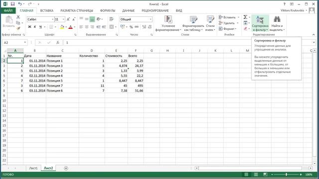The height and width of the screenshot is (179, 319).
Task: Switch to the РЕЦЕНЗИРОВАНИЕ tab
Action: coord(155,10)
